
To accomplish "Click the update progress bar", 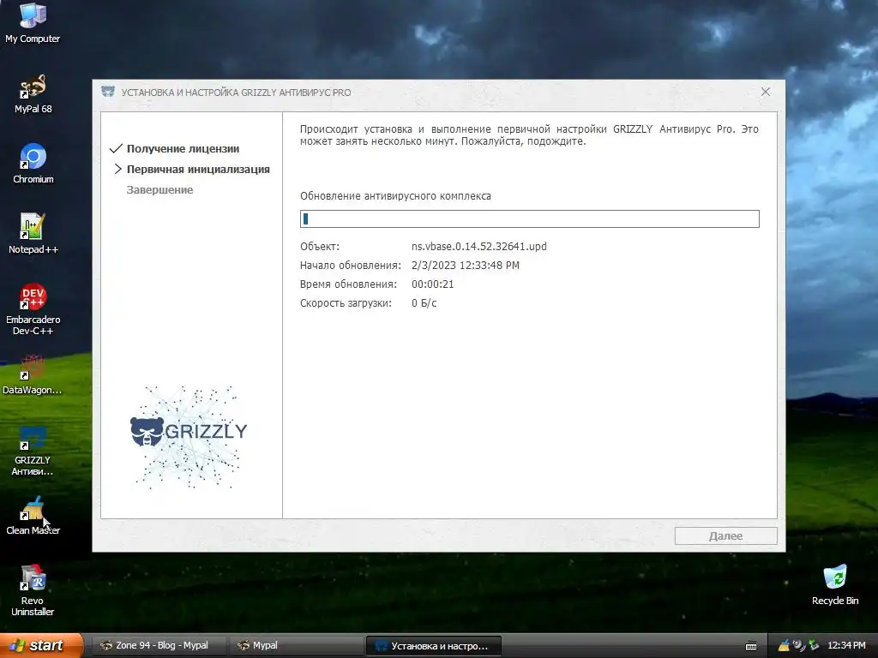I will click(x=530, y=218).
